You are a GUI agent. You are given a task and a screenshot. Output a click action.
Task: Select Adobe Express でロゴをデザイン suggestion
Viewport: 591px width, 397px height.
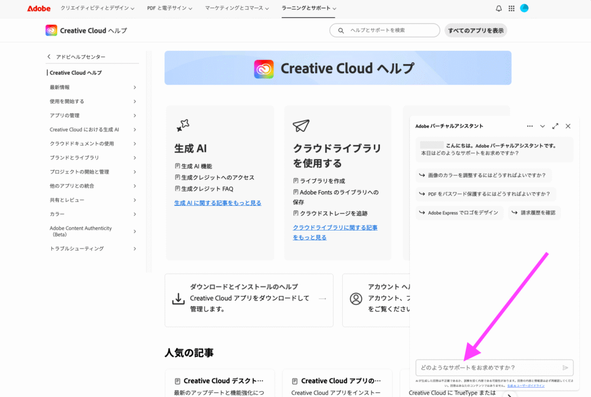click(x=459, y=213)
